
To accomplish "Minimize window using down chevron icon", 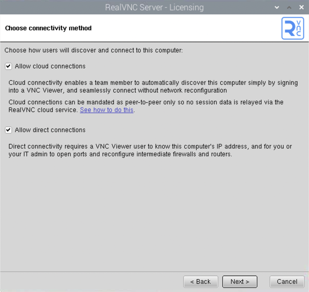I will (277, 7).
